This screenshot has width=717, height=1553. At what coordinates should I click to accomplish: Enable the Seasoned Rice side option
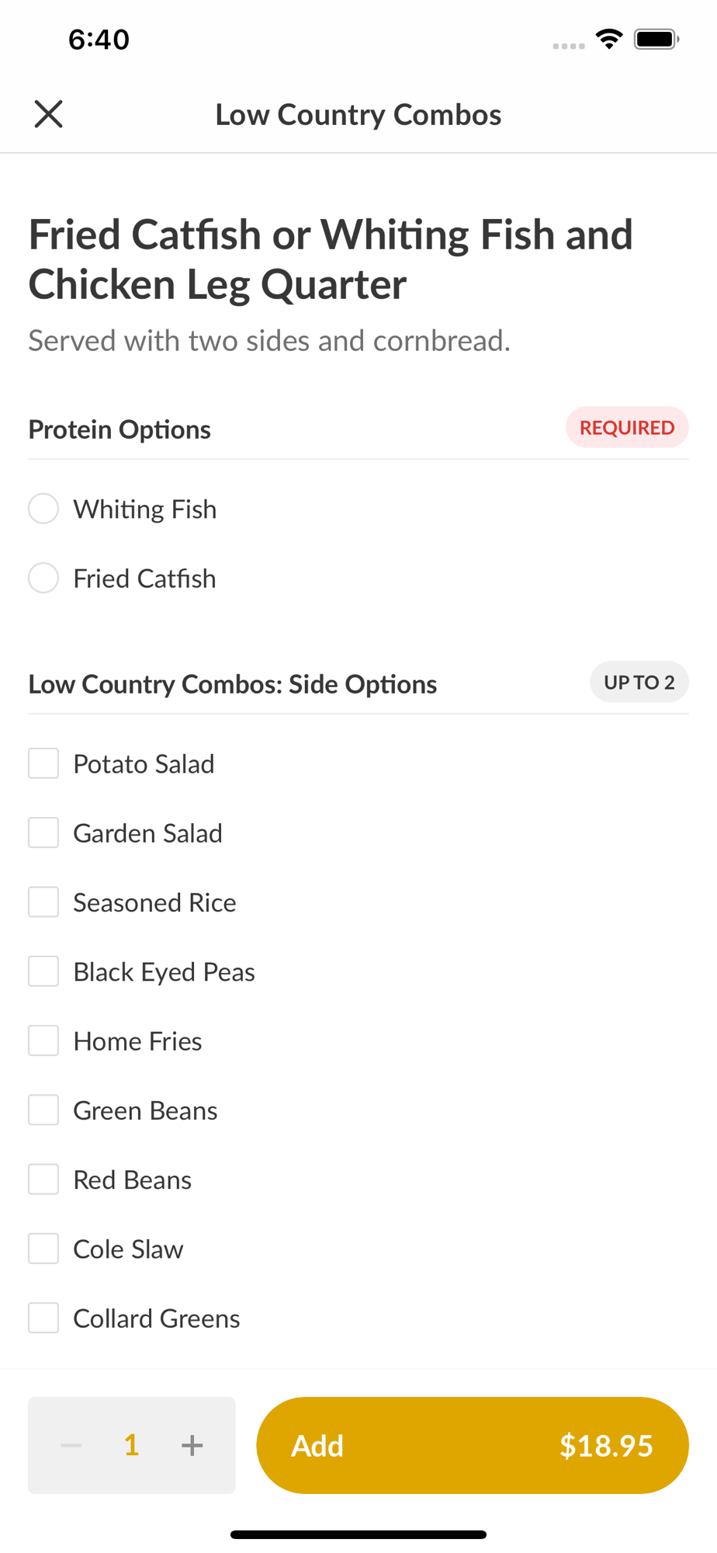click(43, 902)
